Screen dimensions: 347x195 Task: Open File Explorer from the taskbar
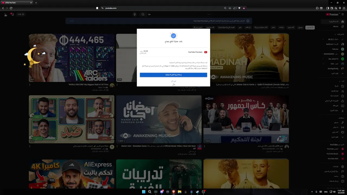179,192
